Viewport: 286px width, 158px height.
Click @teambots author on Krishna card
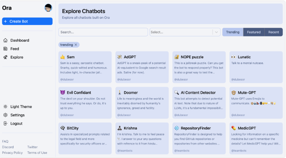coord(125,151)
